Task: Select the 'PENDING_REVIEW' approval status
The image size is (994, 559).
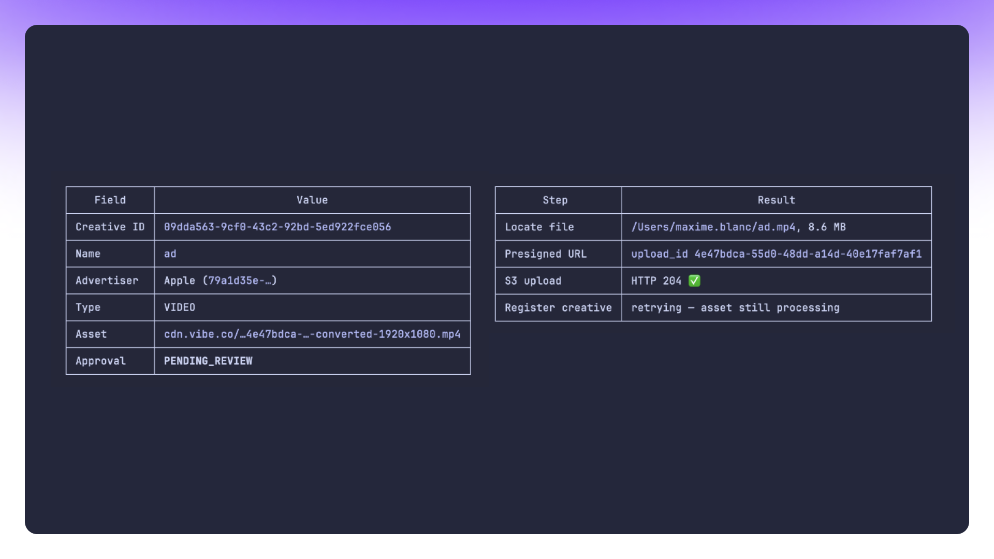Action: tap(208, 361)
